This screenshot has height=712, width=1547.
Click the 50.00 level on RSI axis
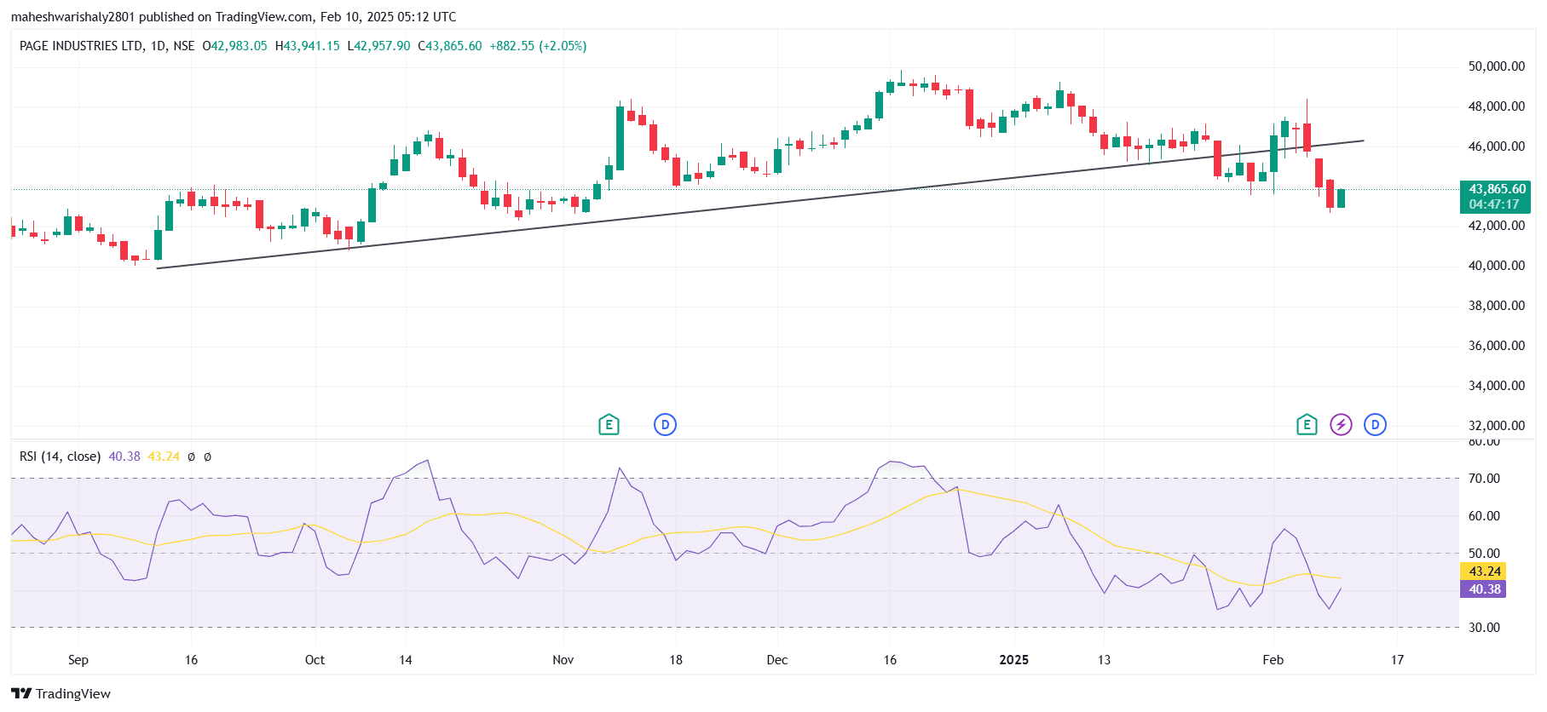coord(1484,554)
